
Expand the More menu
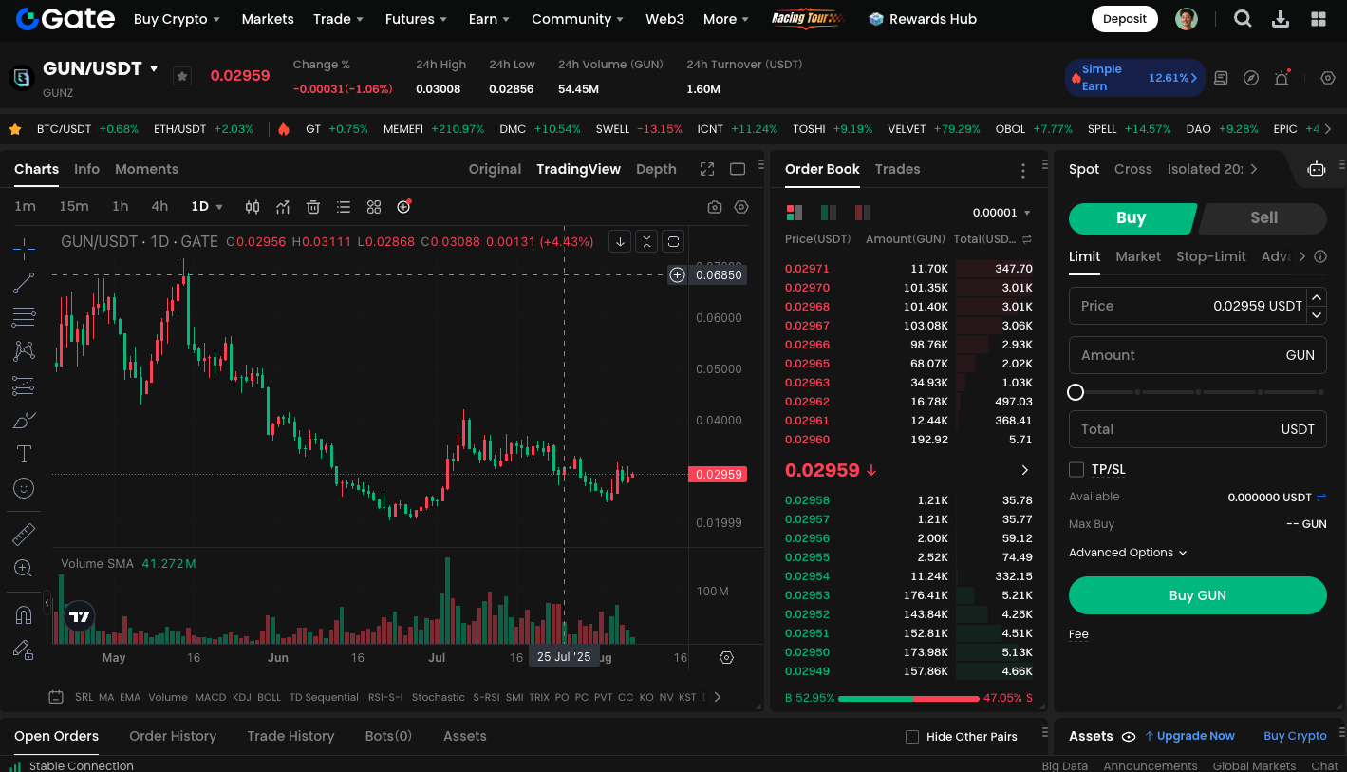pyautogui.click(x=726, y=19)
